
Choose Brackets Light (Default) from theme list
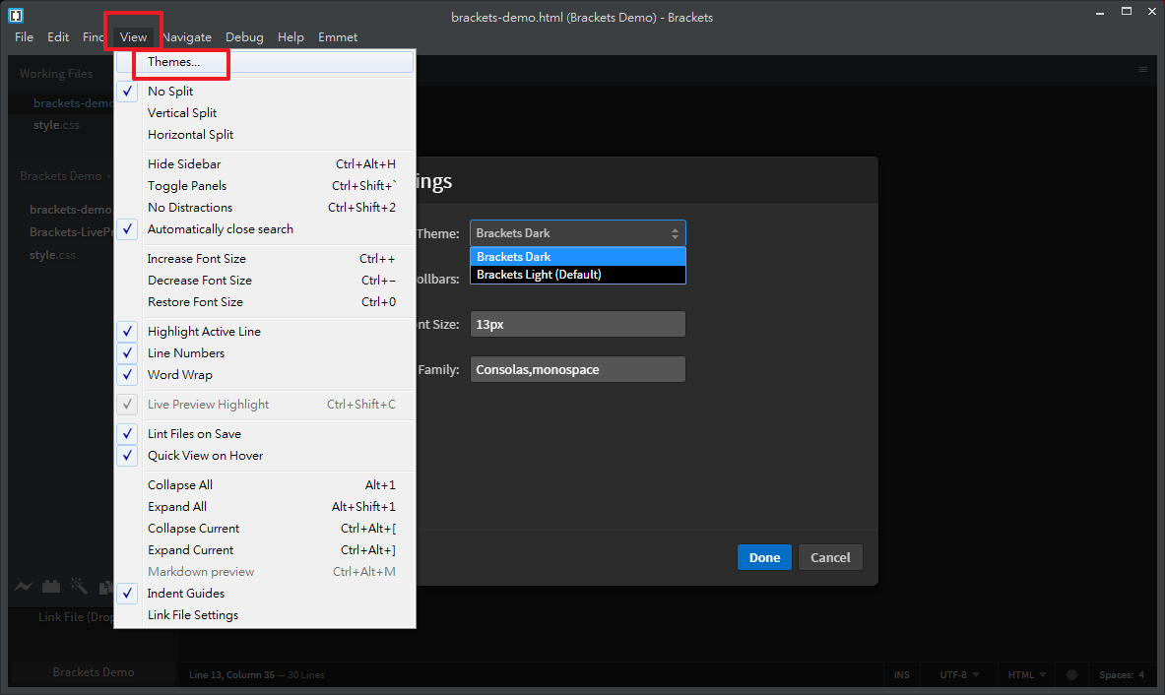(539, 275)
